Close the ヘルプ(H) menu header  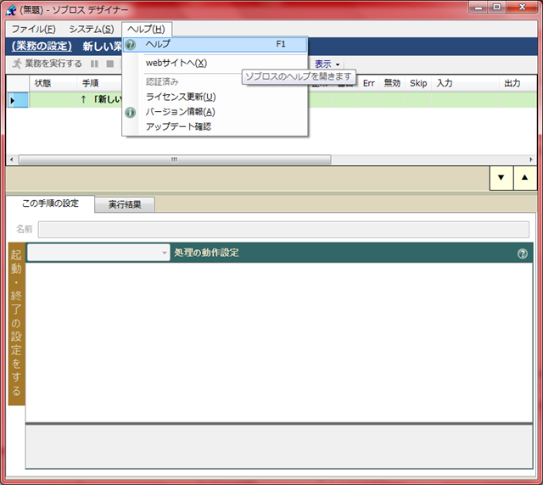coord(146,29)
